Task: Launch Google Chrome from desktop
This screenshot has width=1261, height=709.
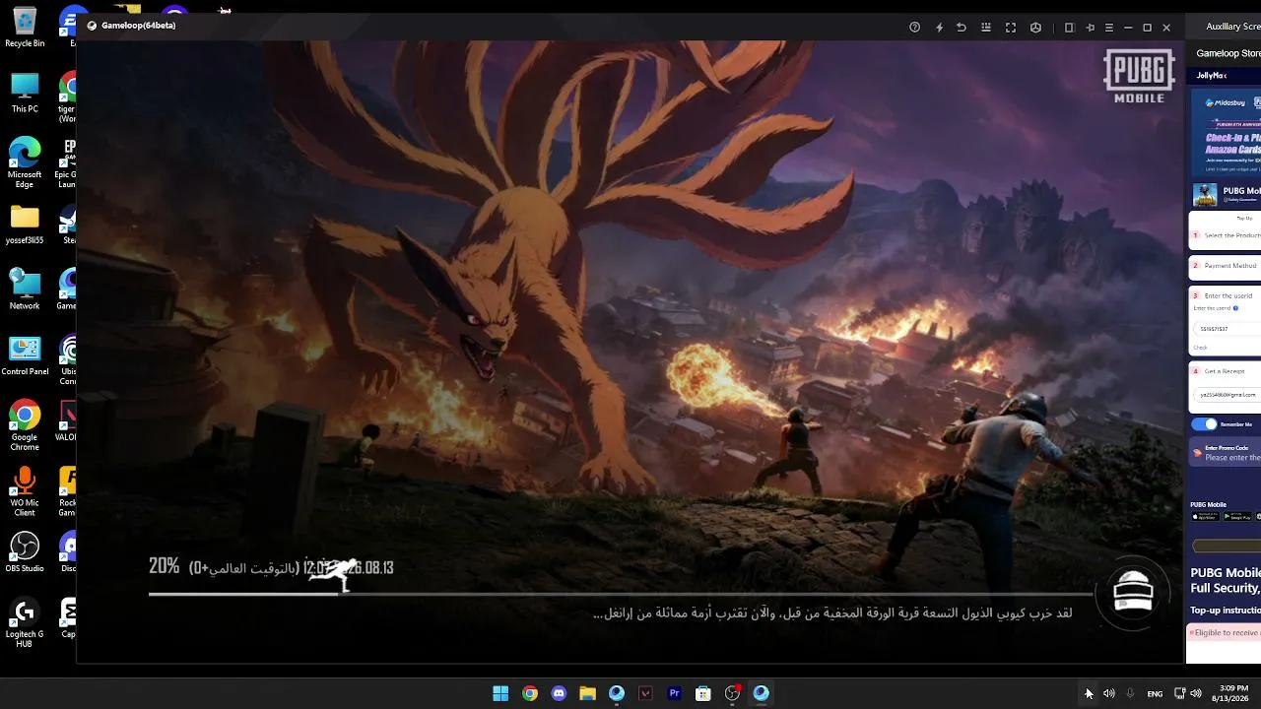Action: (25, 425)
